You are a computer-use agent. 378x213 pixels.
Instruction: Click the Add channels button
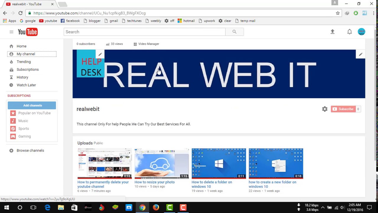click(32, 105)
